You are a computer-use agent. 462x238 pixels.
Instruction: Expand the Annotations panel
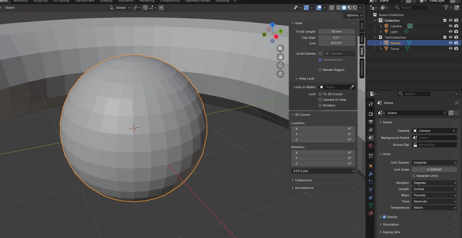(304, 188)
